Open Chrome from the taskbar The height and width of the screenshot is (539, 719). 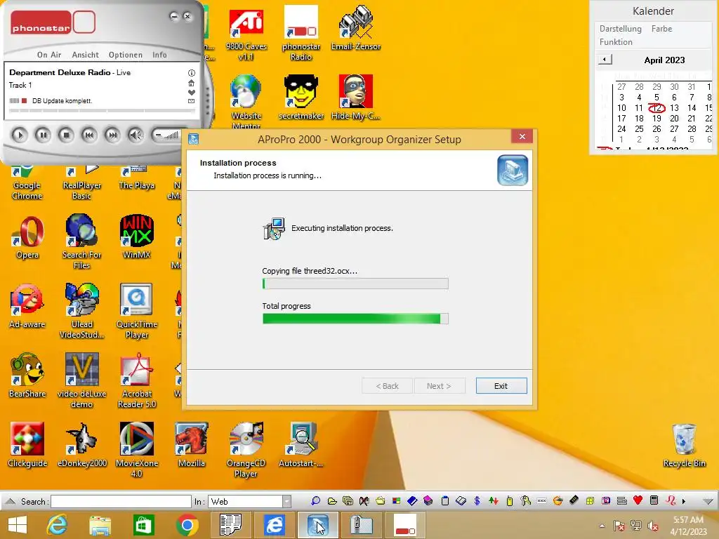click(187, 525)
